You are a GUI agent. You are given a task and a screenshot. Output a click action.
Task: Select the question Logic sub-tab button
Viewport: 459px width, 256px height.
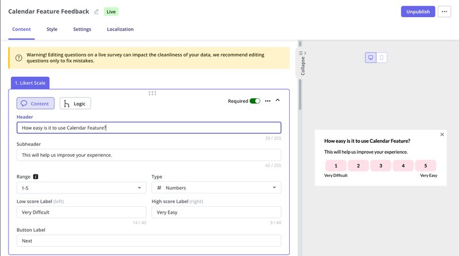pos(75,103)
